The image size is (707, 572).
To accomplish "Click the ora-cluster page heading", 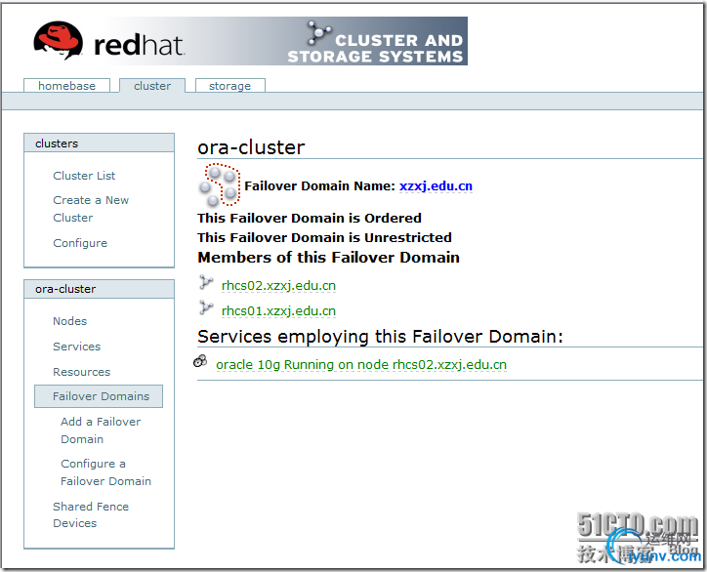I will 251,147.
